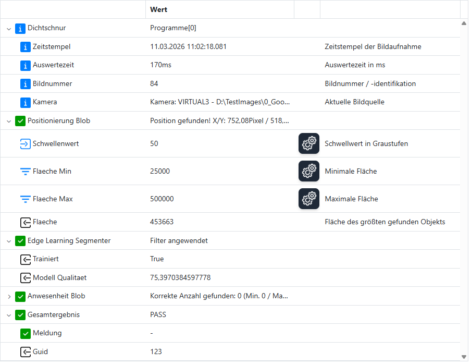The image size is (471, 364).
Task: Click the scrollbar down arrow
Action: (x=464, y=357)
